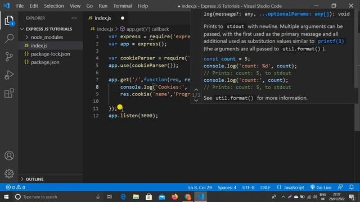Click the taskbar clock showing 22:27
This screenshot has width=360, height=202.
pos(337,197)
